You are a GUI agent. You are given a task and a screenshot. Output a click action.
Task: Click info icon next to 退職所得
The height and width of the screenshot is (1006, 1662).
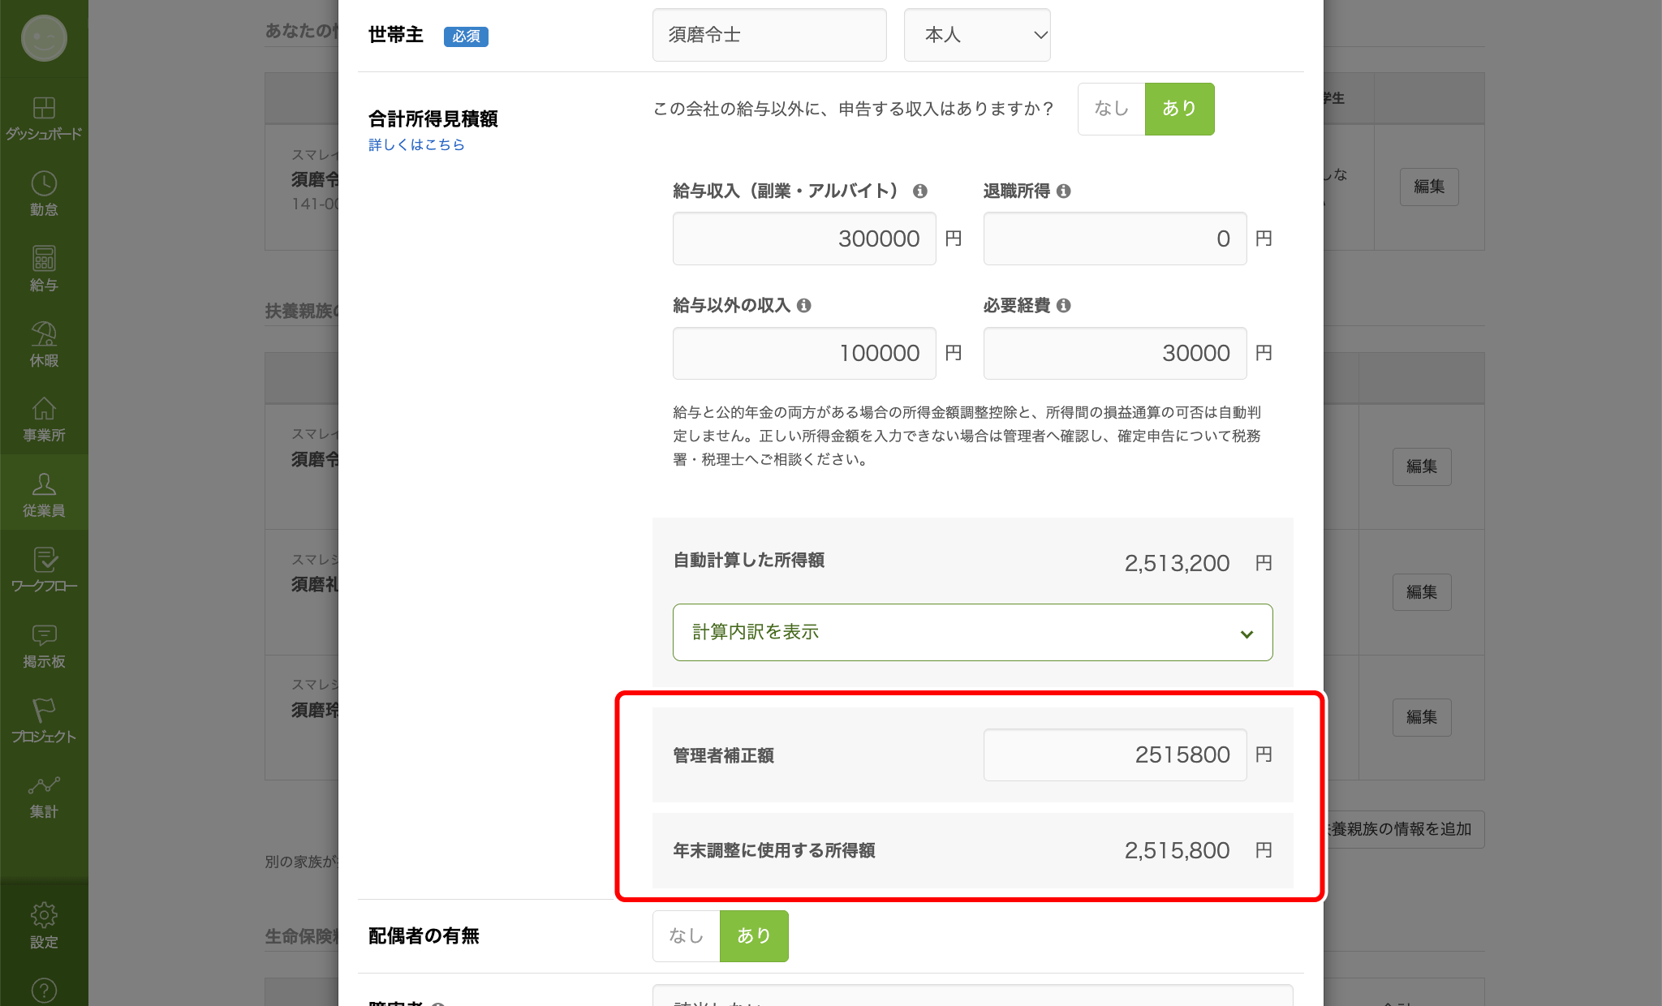click(x=1064, y=191)
